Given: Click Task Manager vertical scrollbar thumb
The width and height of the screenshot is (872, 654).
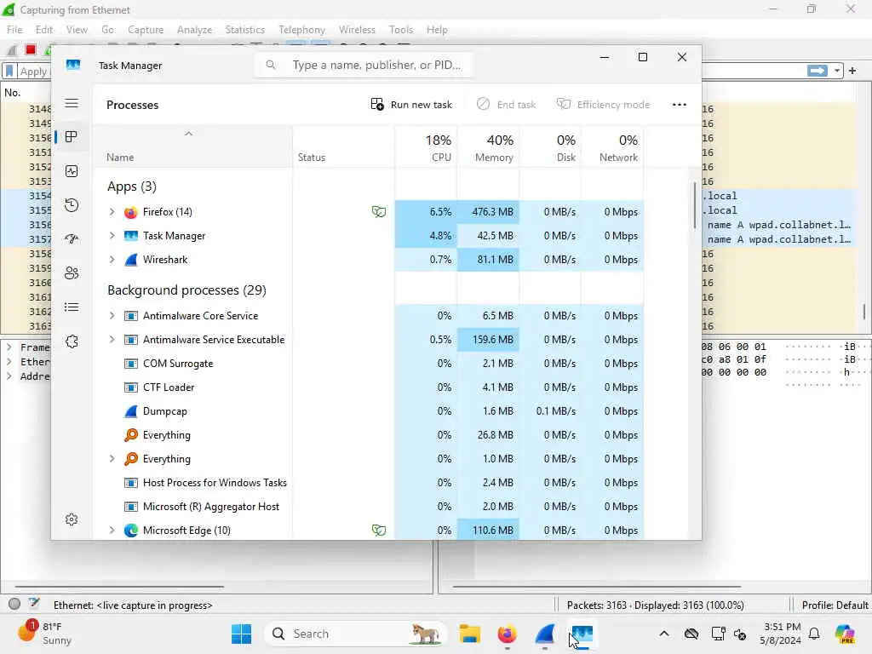Looking at the screenshot, I should pos(695,204).
